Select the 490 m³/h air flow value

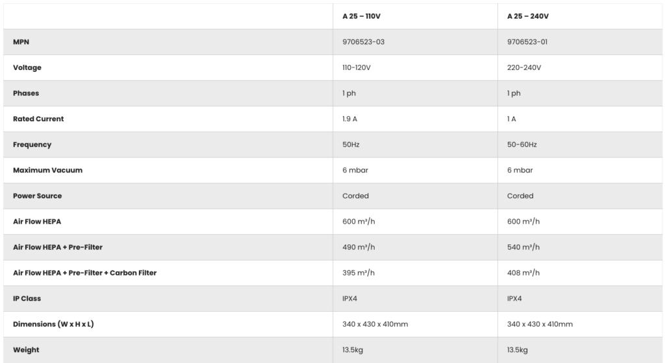(358, 247)
